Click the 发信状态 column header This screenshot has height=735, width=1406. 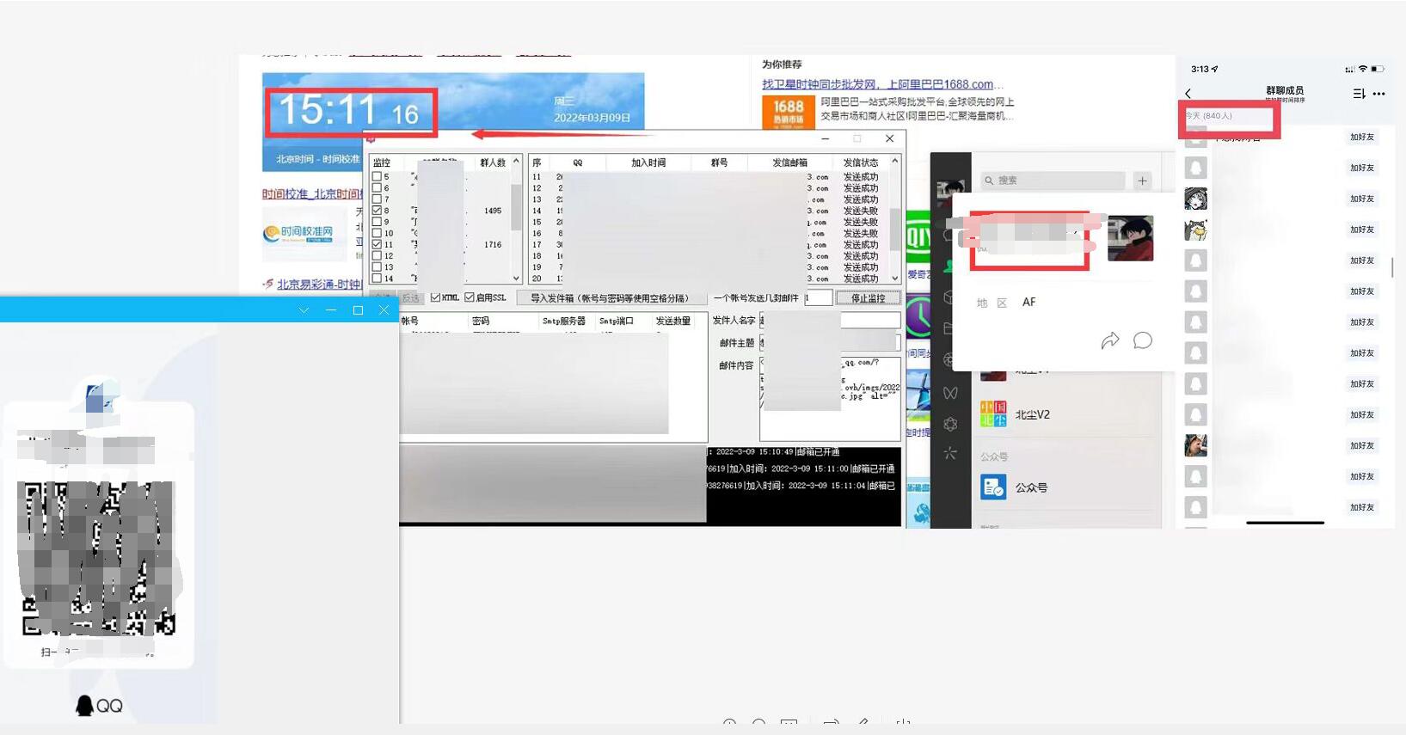[860, 162]
